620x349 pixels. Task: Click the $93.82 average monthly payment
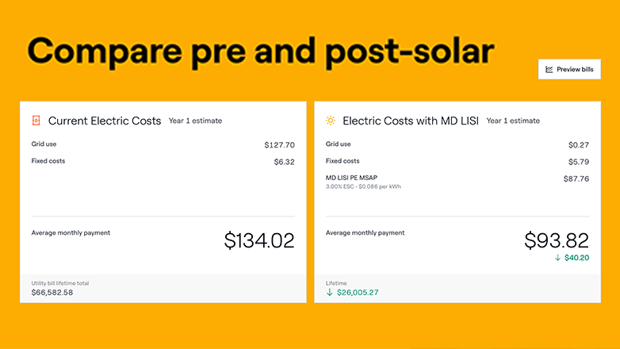(x=557, y=240)
